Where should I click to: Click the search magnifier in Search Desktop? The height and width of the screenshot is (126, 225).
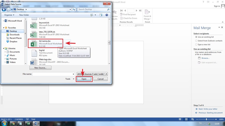[108, 9]
